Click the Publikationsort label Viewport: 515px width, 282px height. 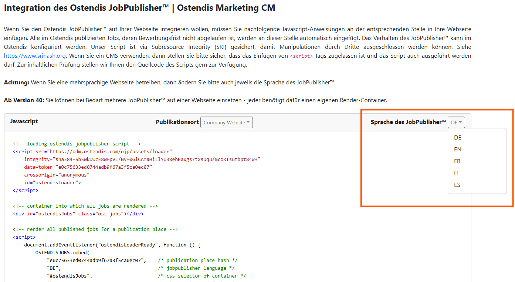[177, 122]
